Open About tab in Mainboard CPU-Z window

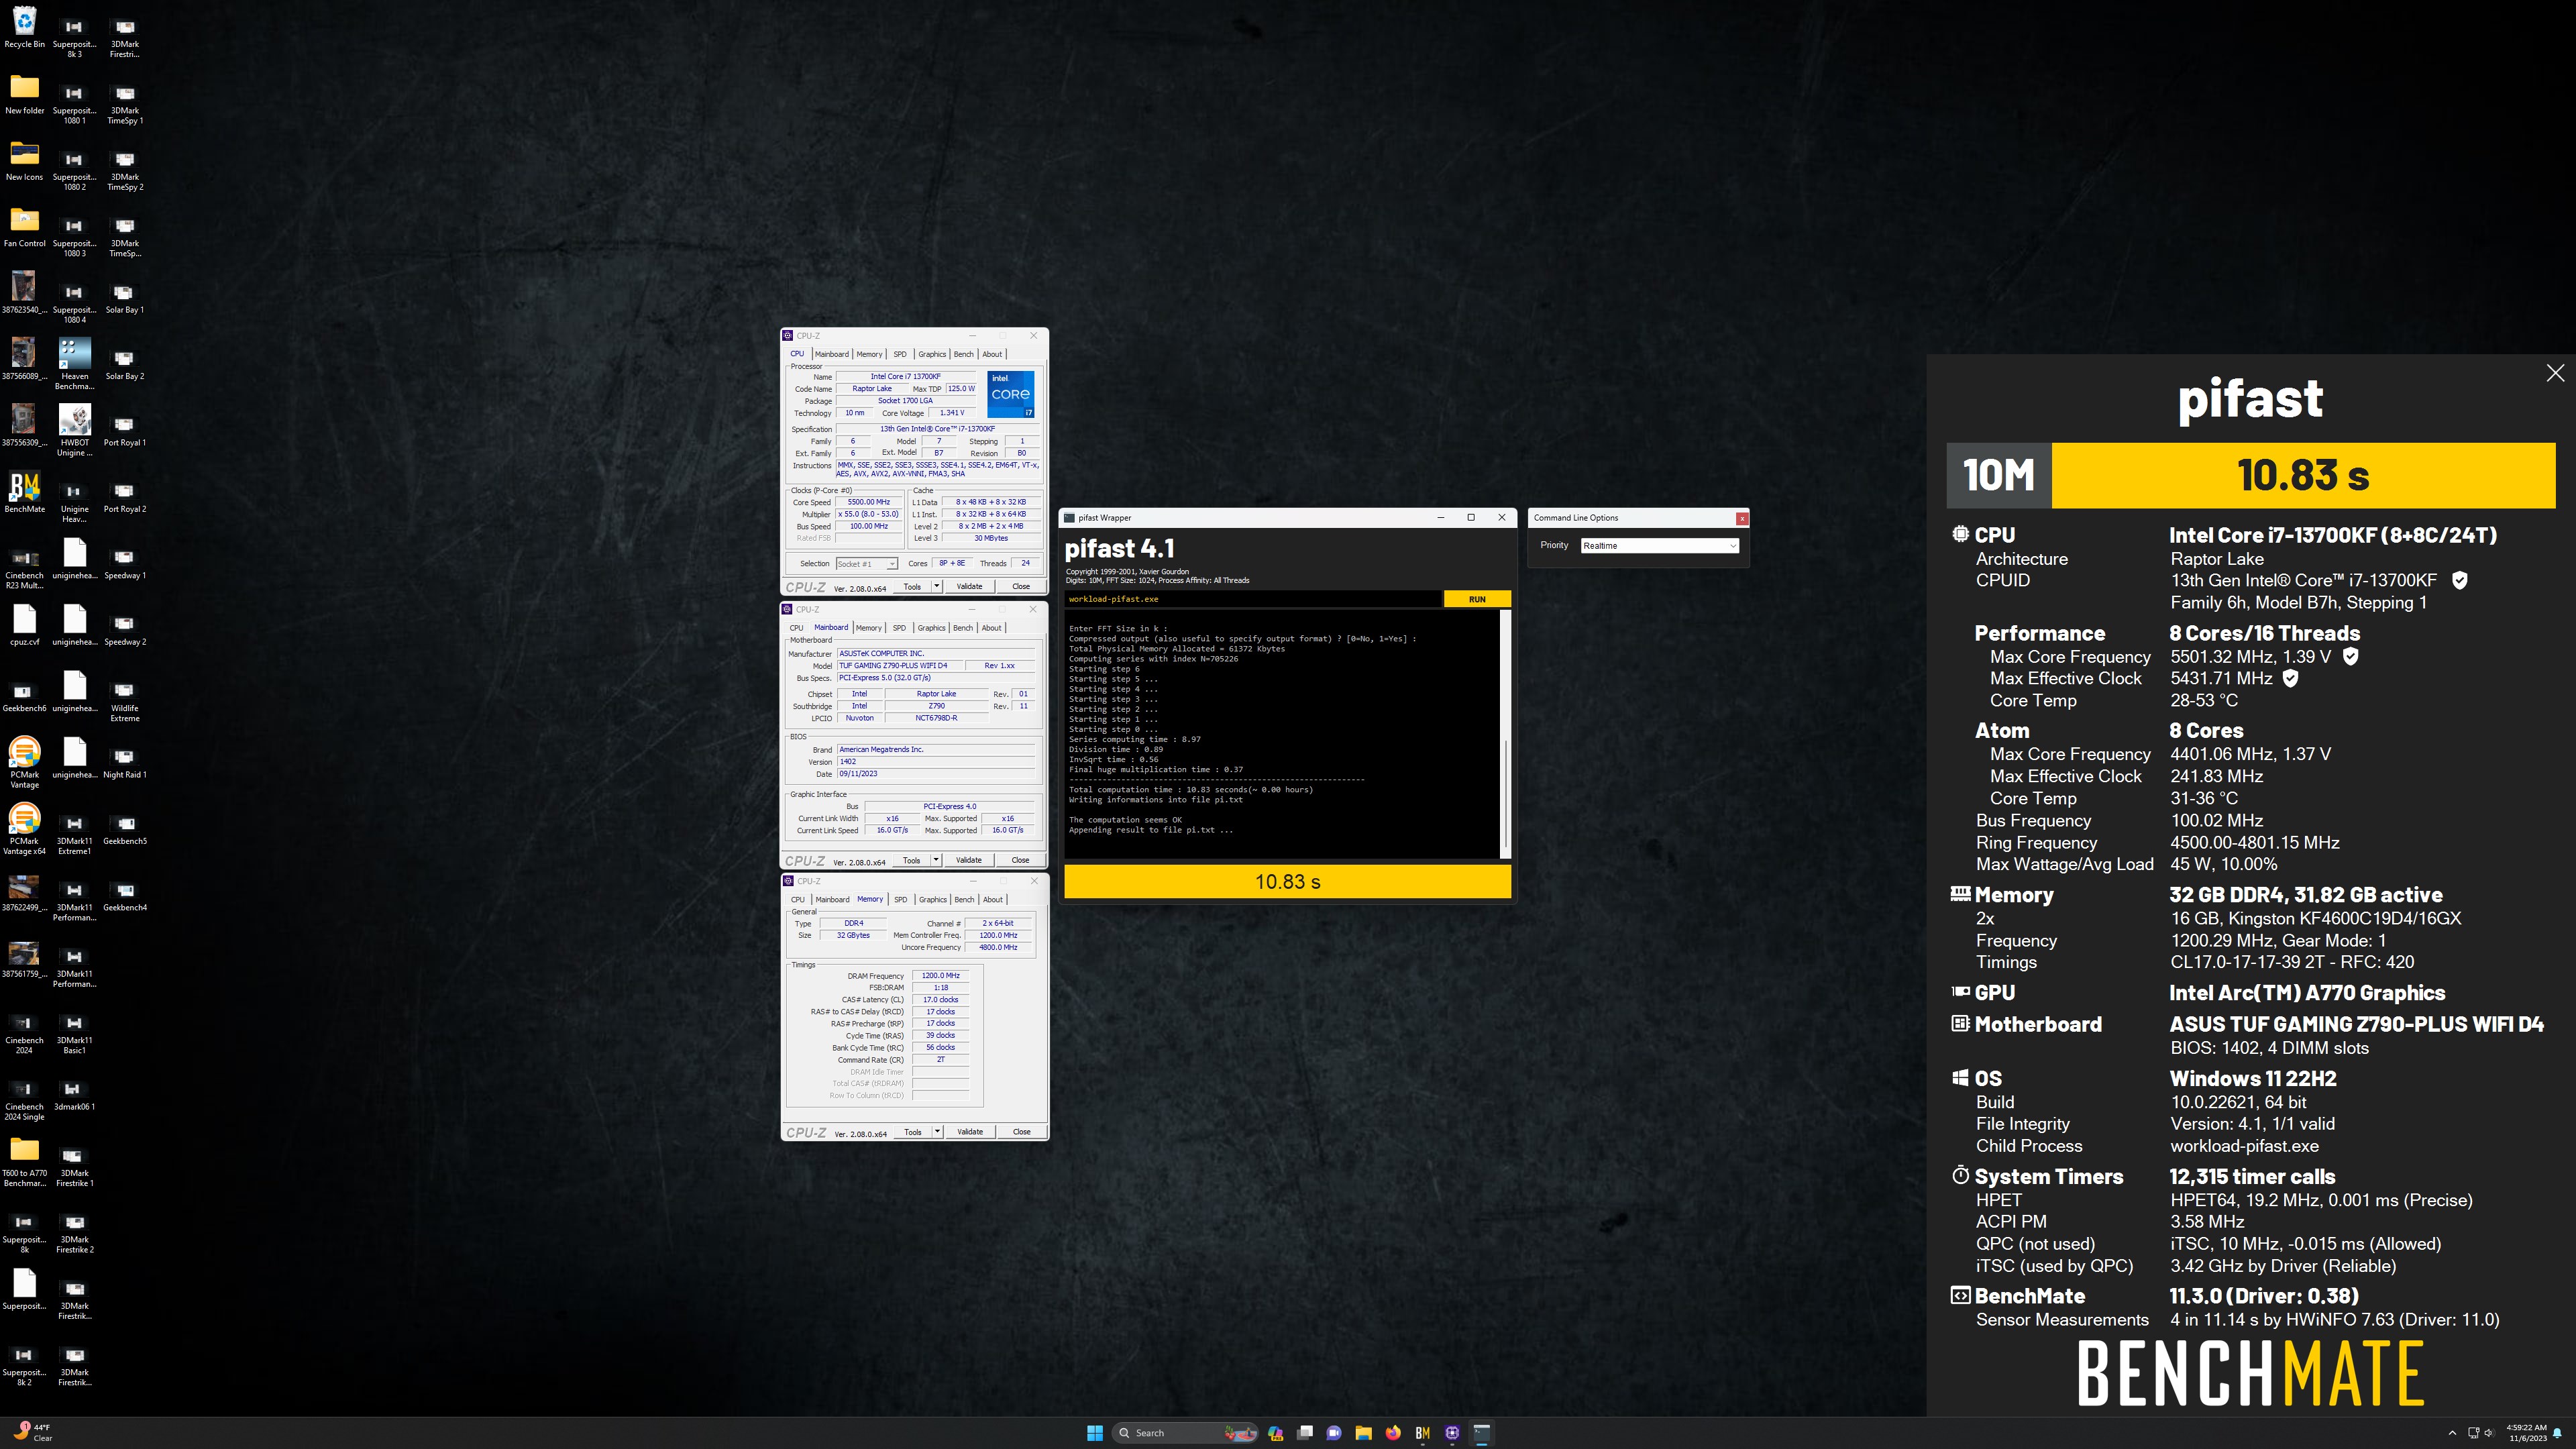pos(991,628)
